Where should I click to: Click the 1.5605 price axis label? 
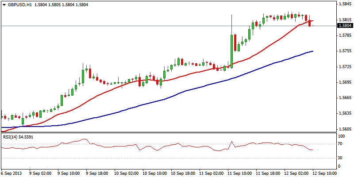pyautogui.click(x=346, y=129)
